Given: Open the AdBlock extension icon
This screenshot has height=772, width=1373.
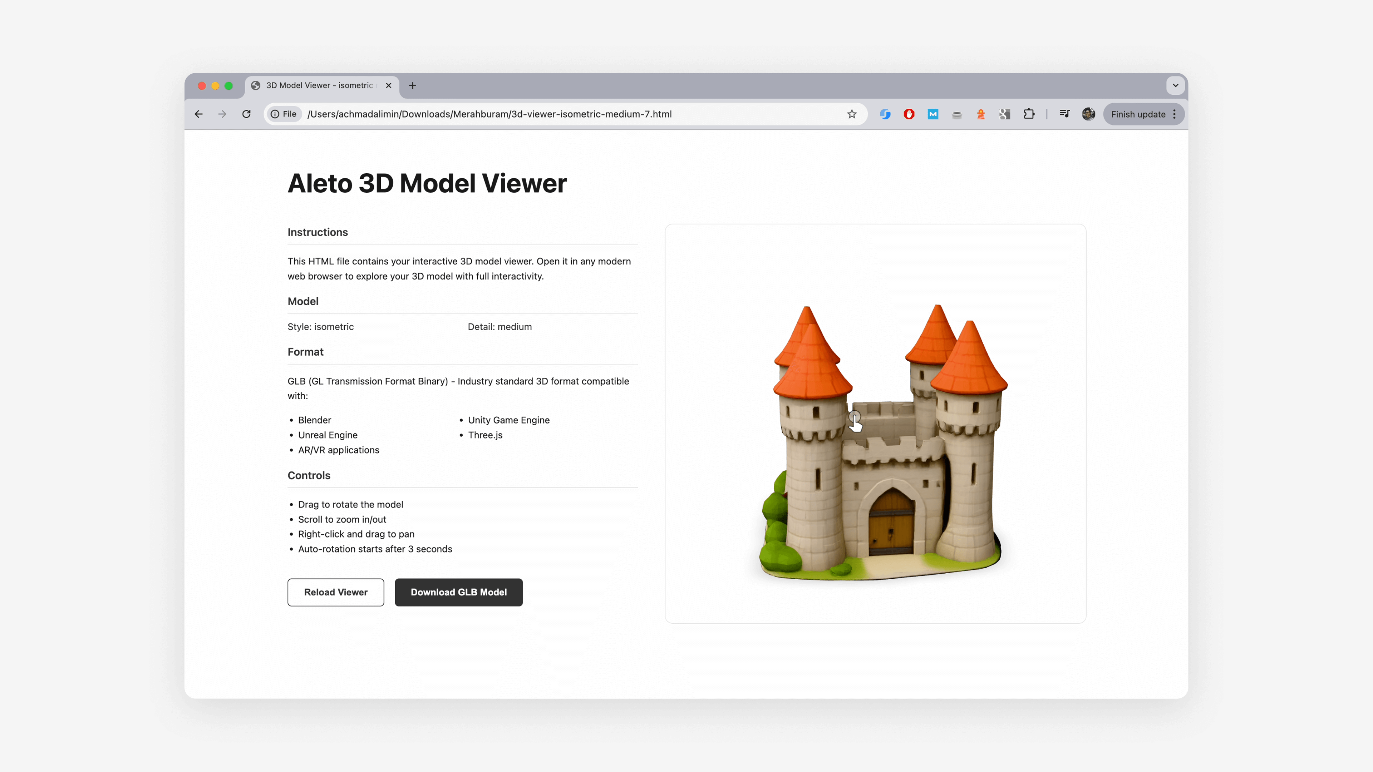Looking at the screenshot, I should (x=909, y=114).
